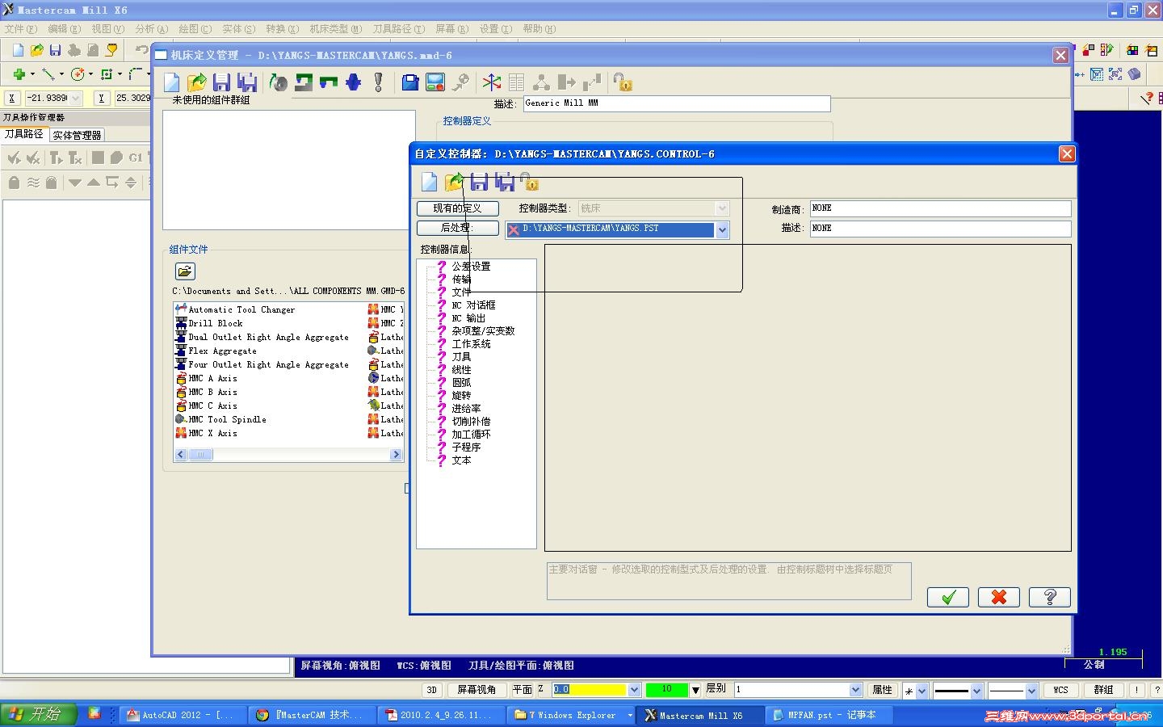This screenshot has width=1163, height=727.
Task: Click Save in the main Mastercam toolbar
Action: pos(55,50)
